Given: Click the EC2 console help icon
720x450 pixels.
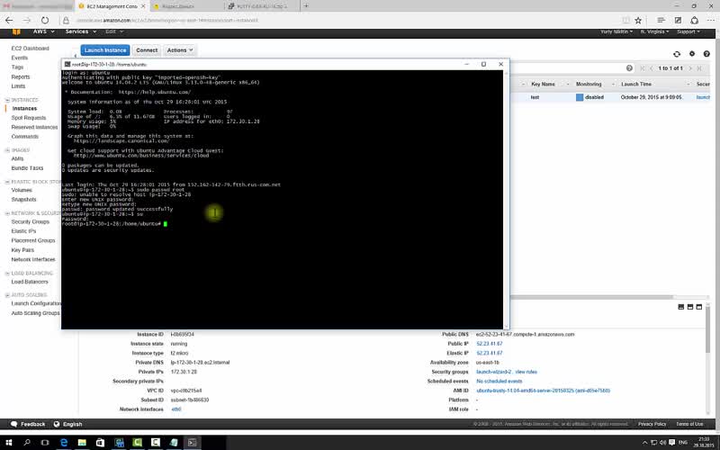Looking at the screenshot, I should tap(706, 54).
